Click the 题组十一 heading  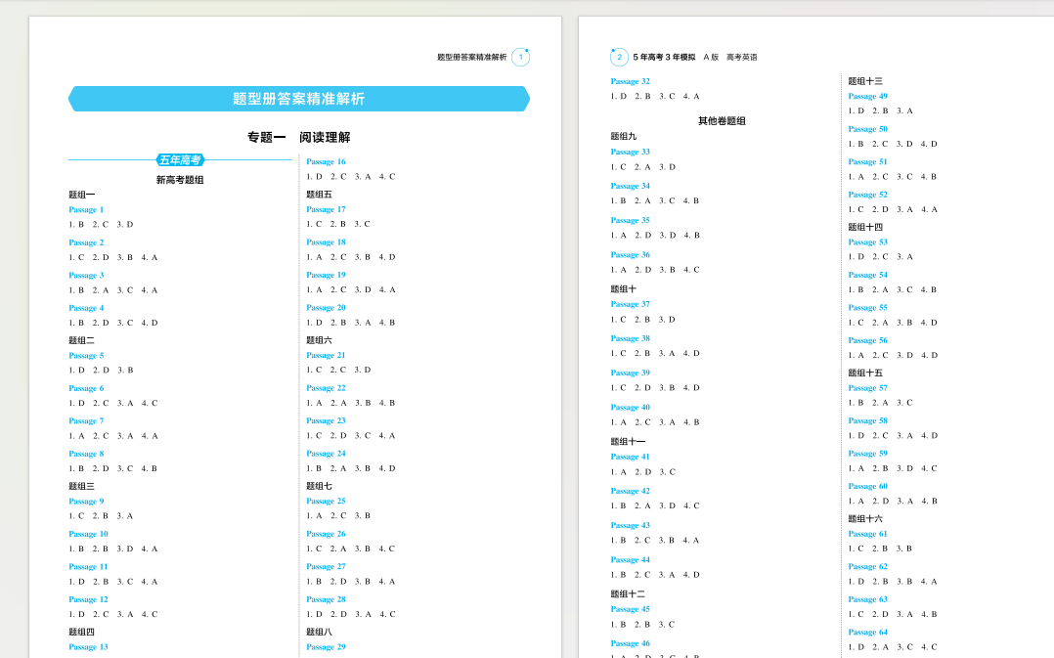click(628, 442)
